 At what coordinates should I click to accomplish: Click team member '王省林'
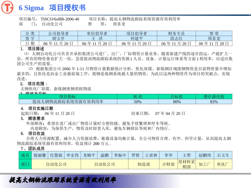click(x=151, y=155)
